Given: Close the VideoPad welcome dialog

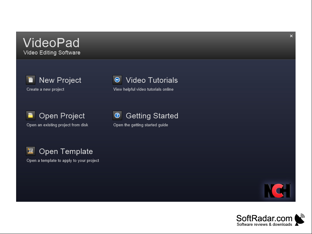Looking at the screenshot, I should [291, 36].
